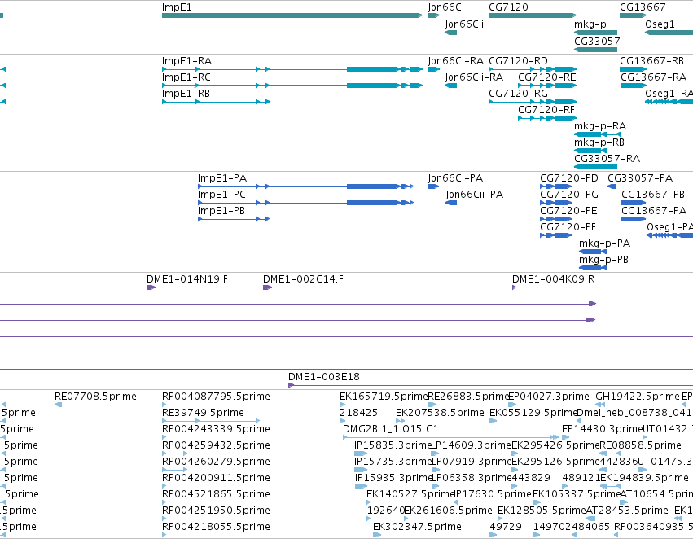Select EST EK165719.5prime
This screenshot has height=539, width=693.
pos(343,405)
